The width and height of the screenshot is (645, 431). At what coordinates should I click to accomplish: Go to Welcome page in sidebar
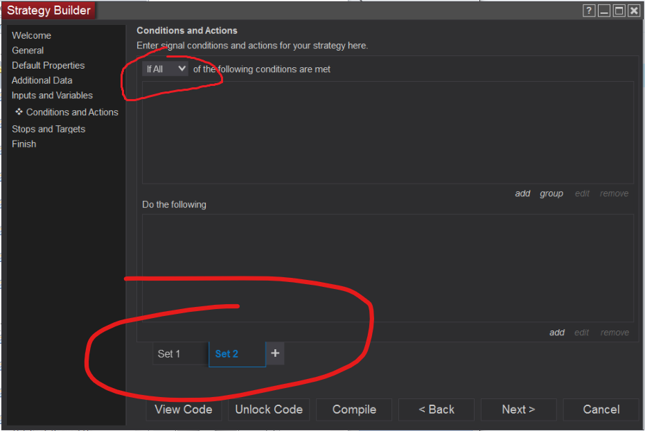coord(31,35)
